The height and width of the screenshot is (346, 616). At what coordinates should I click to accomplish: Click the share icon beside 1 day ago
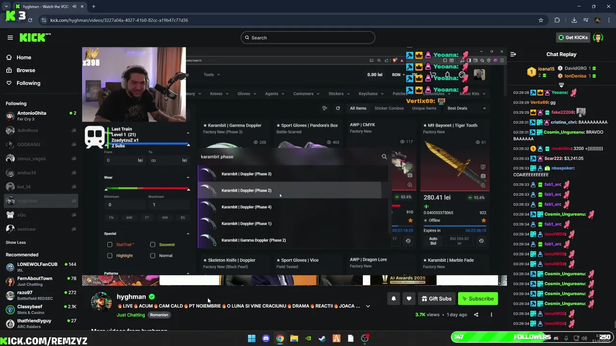[x=476, y=315]
